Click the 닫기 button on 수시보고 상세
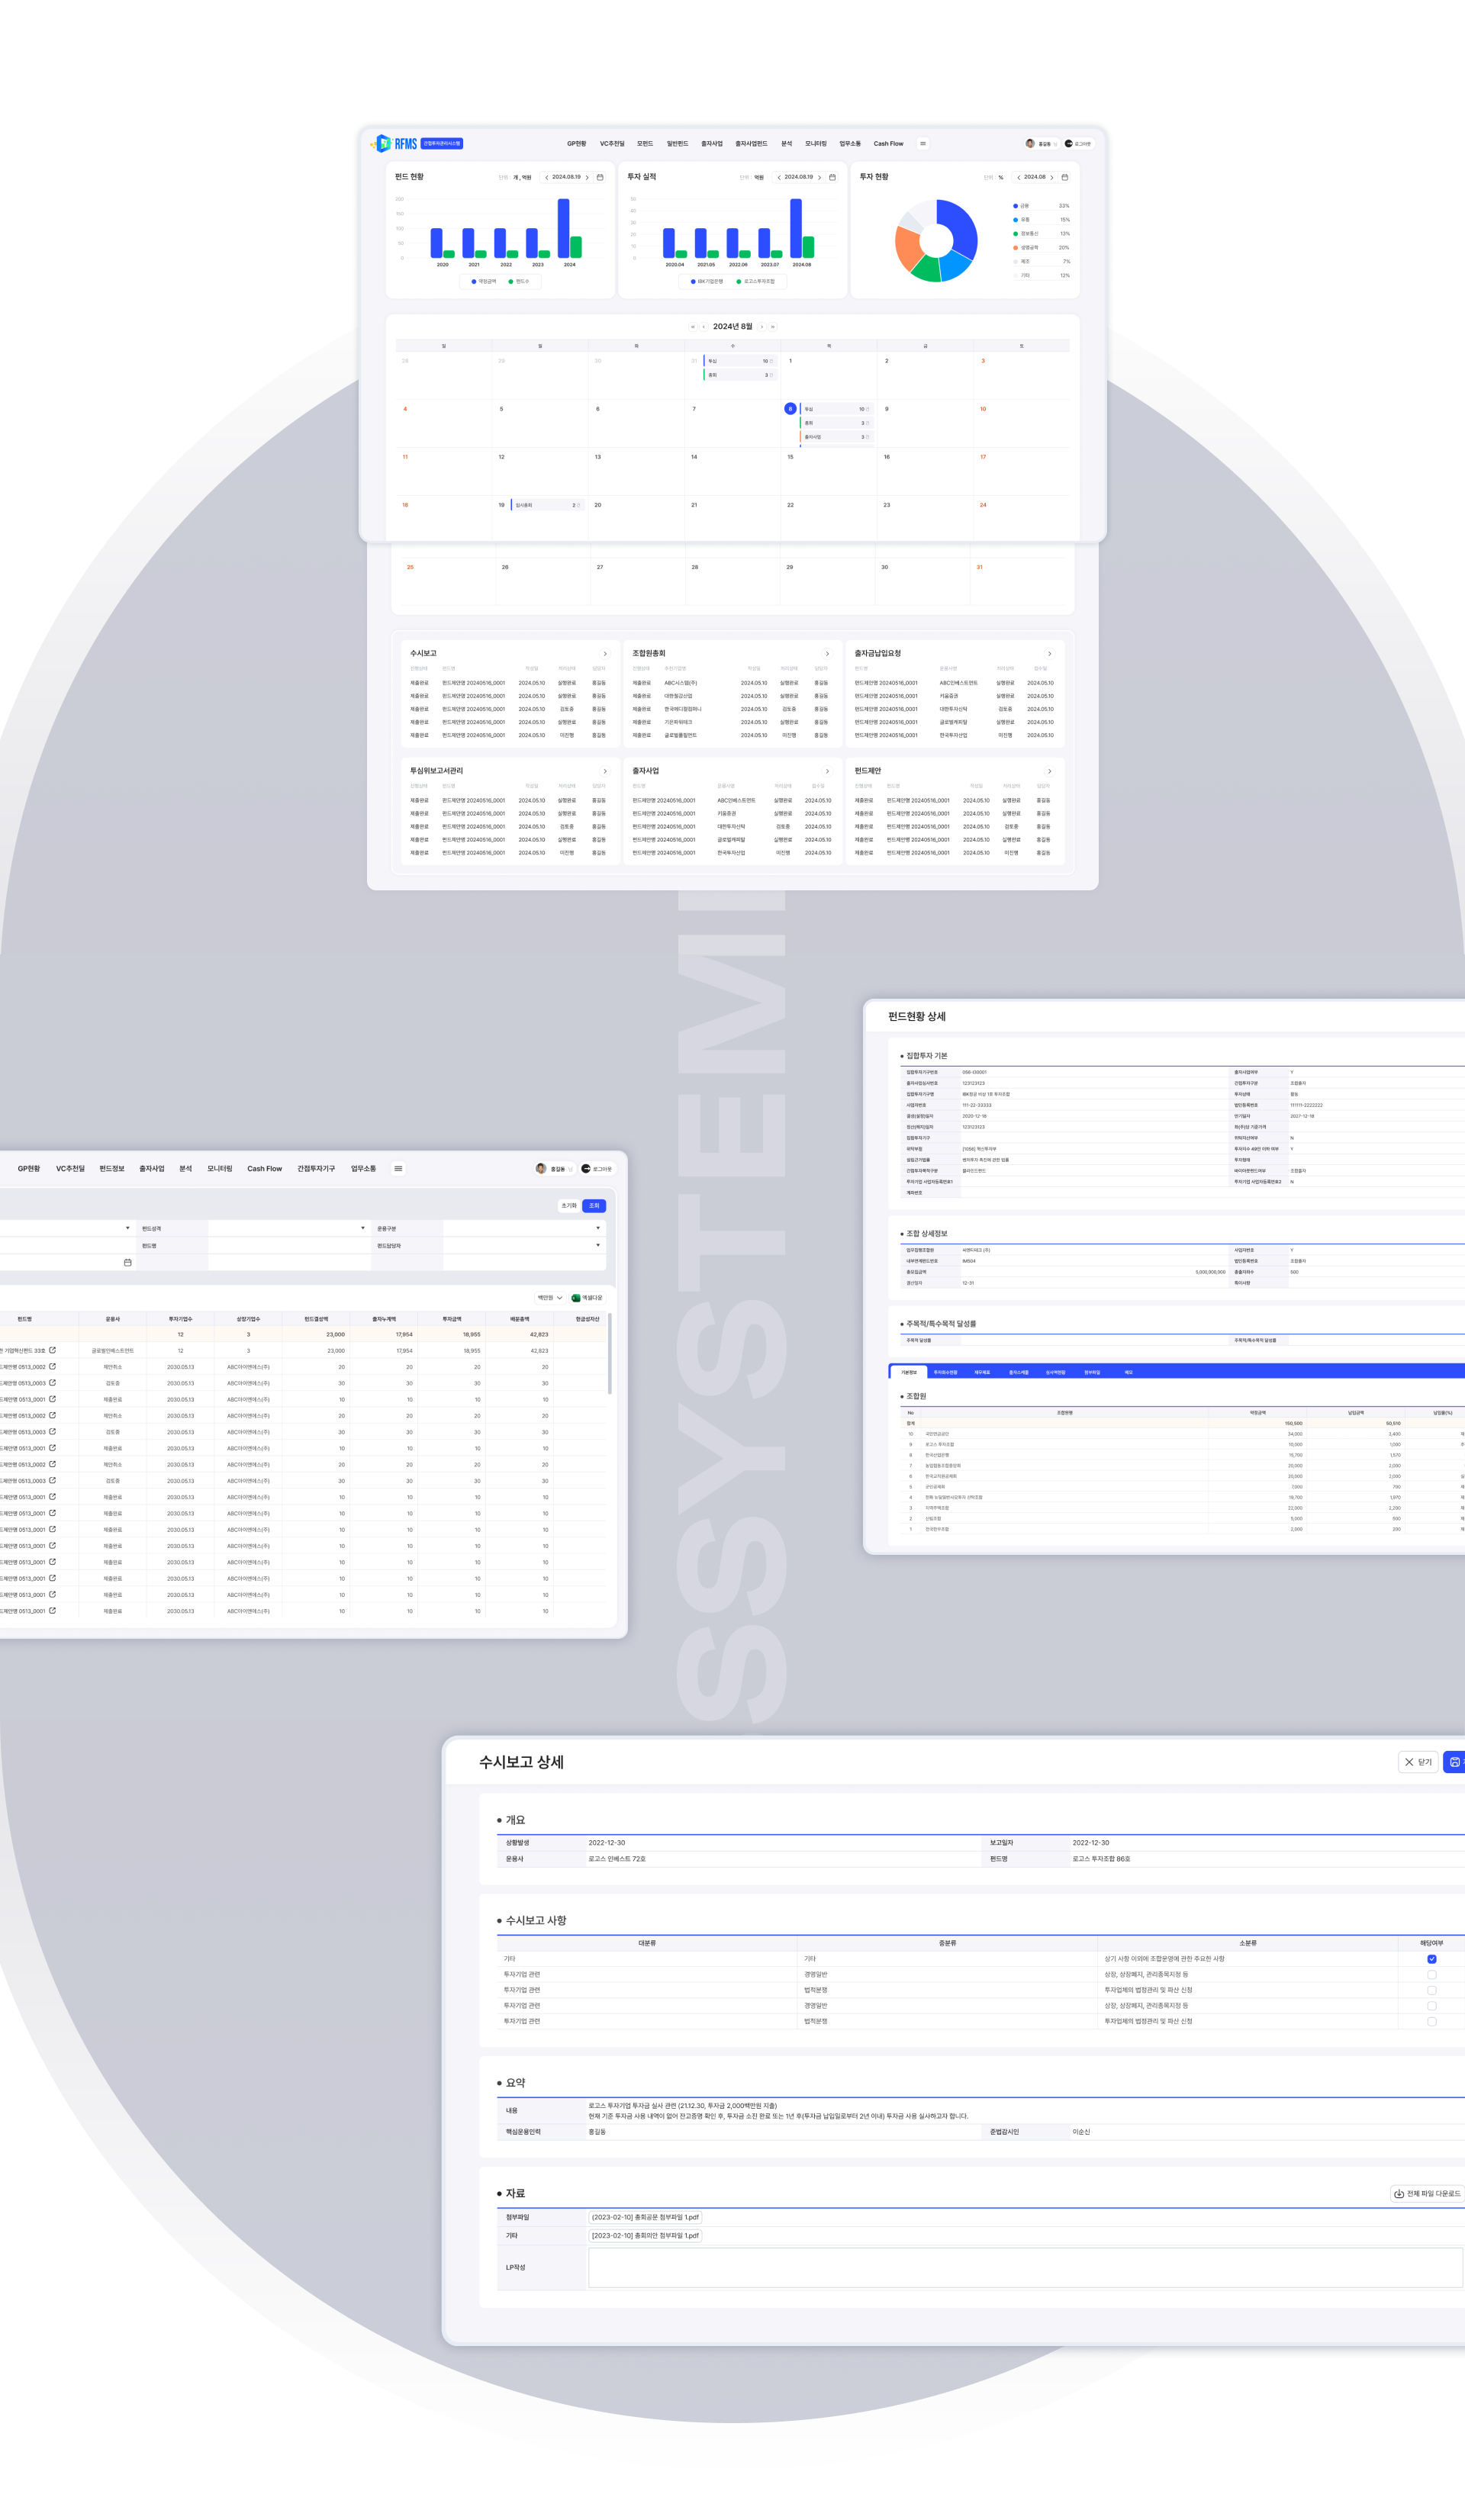 tap(1417, 1762)
